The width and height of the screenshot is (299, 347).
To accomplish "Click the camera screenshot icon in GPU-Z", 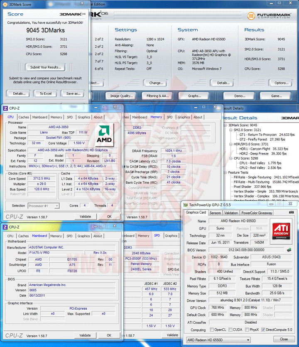I will (292, 212).
